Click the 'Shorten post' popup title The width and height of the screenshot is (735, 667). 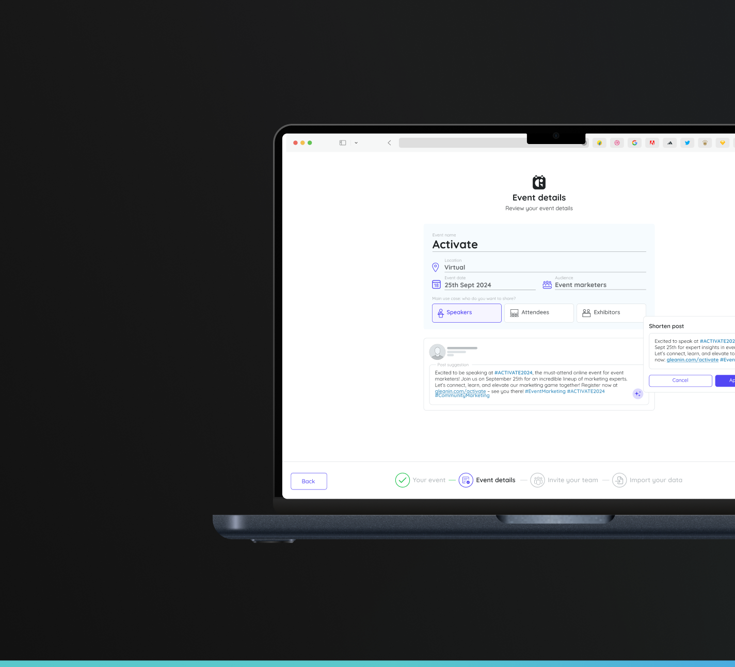point(666,326)
